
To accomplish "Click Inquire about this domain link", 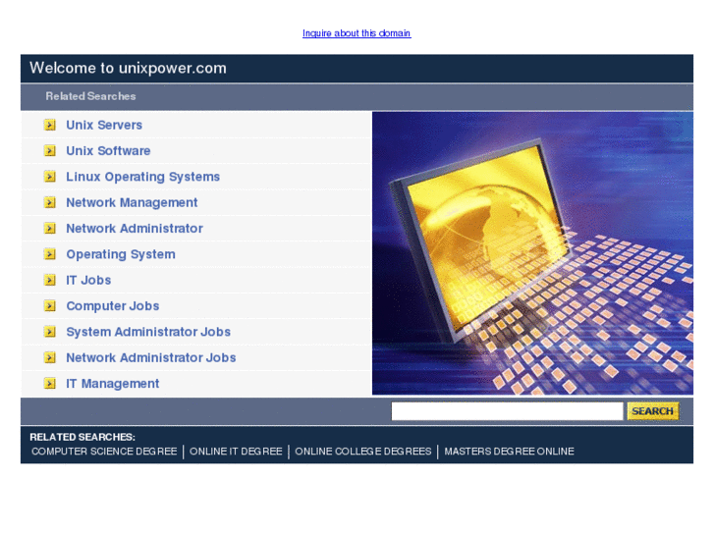I will (357, 33).
